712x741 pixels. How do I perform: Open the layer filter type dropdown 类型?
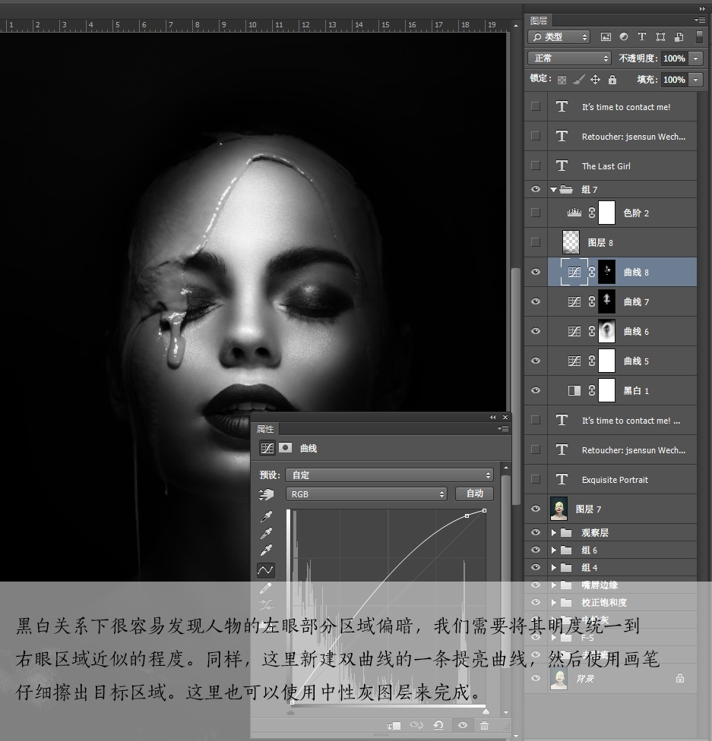(559, 37)
